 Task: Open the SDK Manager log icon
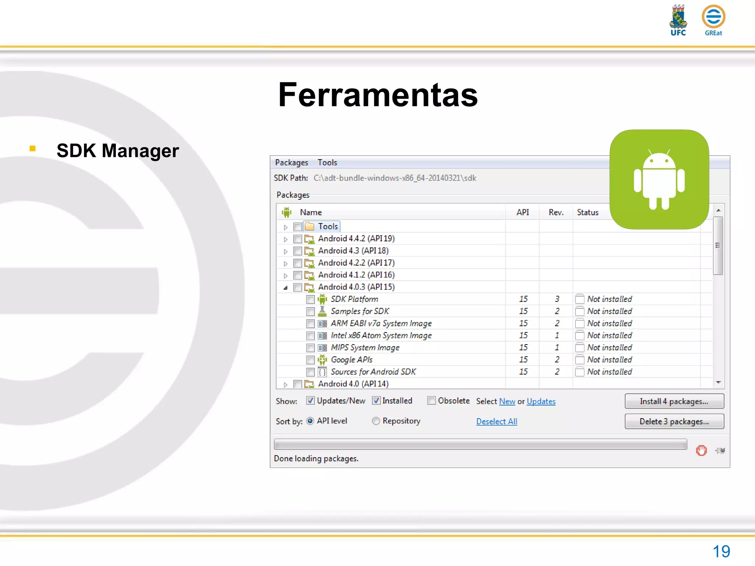pos(720,450)
